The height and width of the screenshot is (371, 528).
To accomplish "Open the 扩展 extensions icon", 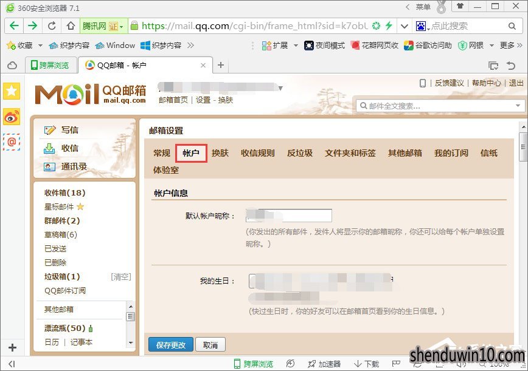I will 266,46.
